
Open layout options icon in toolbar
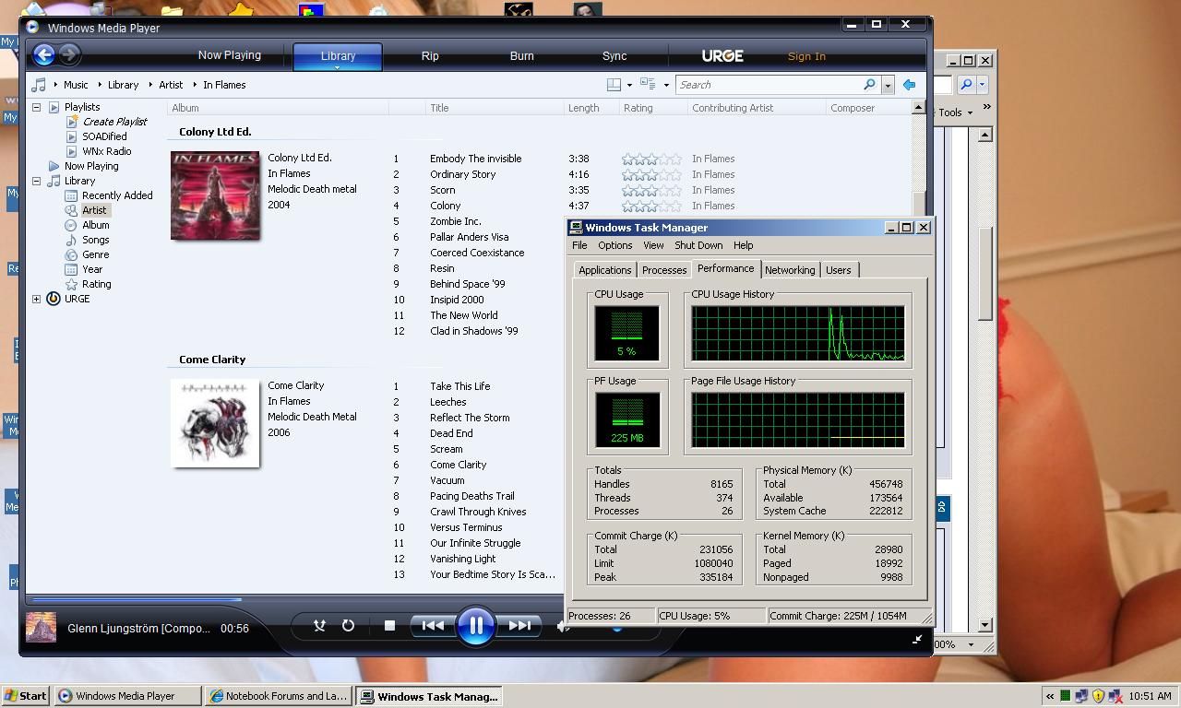click(614, 85)
